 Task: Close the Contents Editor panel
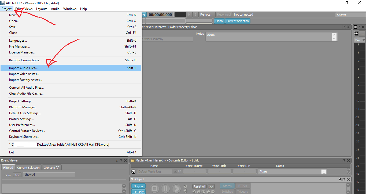coord(348,161)
